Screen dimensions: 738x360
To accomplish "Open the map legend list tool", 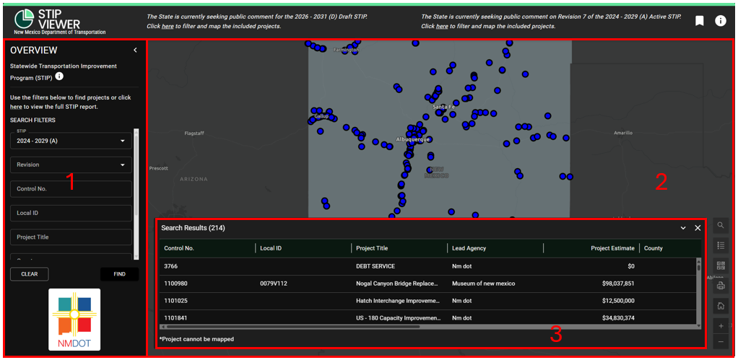I will click(721, 245).
